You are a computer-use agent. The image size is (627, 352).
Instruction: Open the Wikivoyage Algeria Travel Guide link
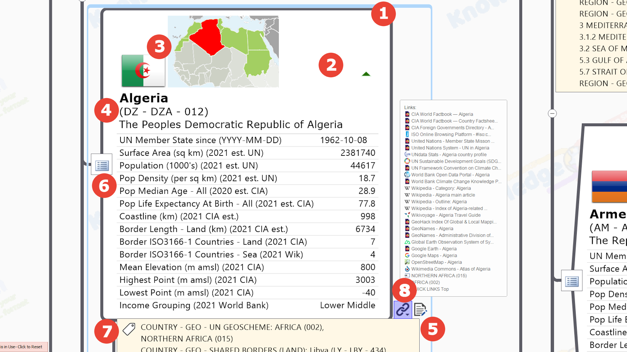pos(445,215)
